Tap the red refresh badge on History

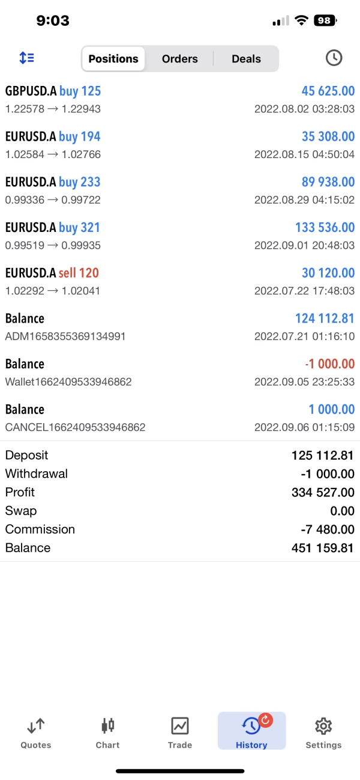(265, 720)
